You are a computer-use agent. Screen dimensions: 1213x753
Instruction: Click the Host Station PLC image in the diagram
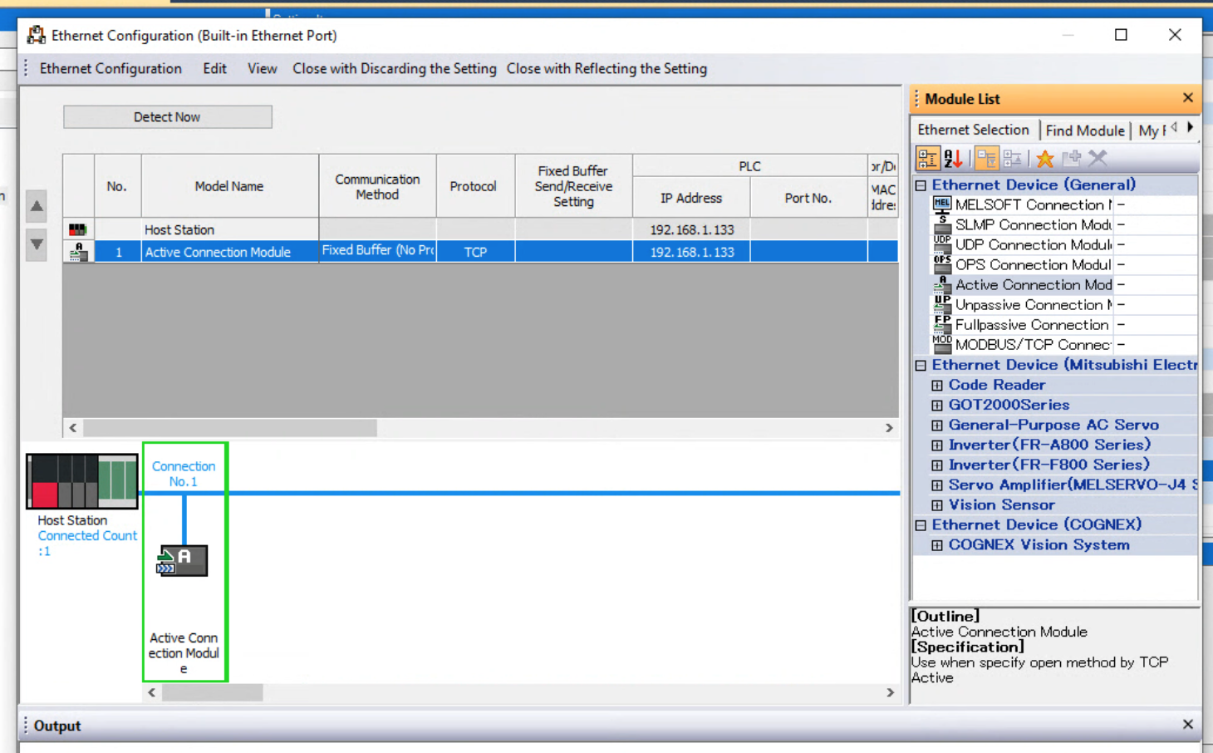click(x=81, y=481)
